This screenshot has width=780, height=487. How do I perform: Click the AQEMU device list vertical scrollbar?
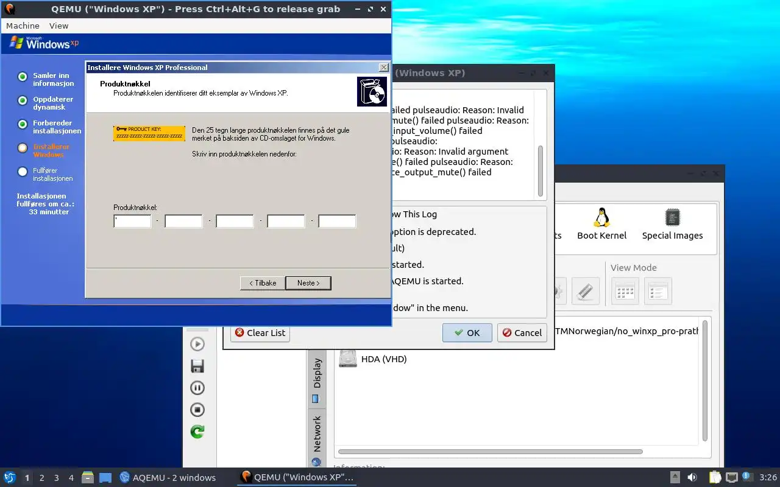705,380
